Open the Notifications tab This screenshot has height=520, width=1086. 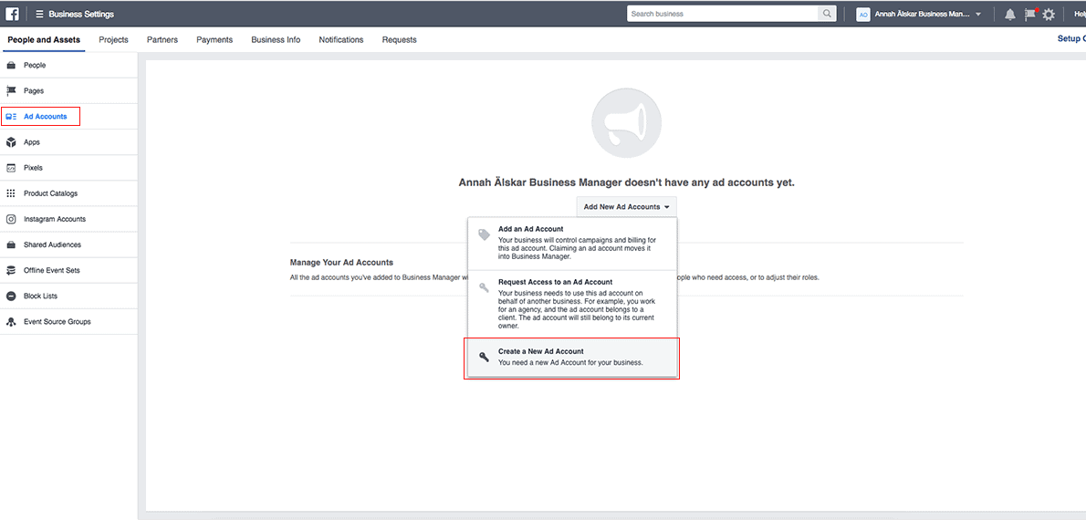[341, 40]
